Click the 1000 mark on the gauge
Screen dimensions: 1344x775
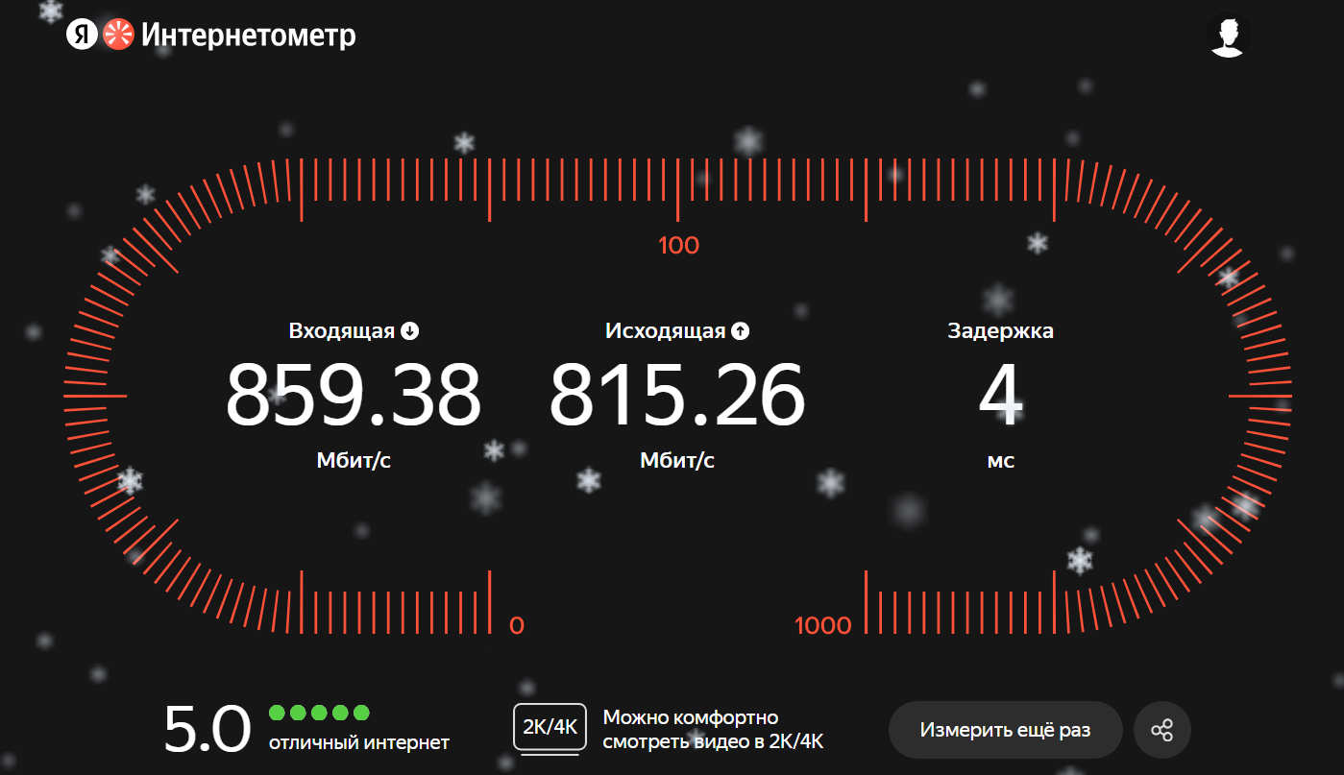(823, 626)
